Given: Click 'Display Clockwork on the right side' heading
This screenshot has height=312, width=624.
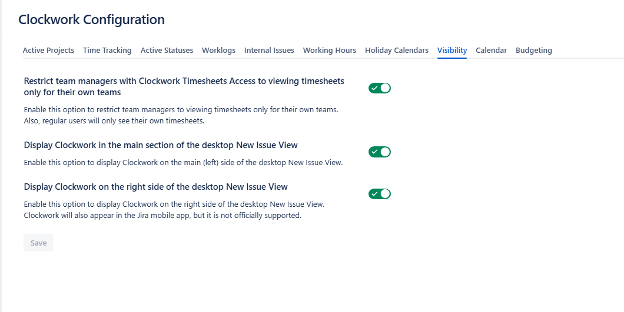Looking at the screenshot, I should [155, 187].
